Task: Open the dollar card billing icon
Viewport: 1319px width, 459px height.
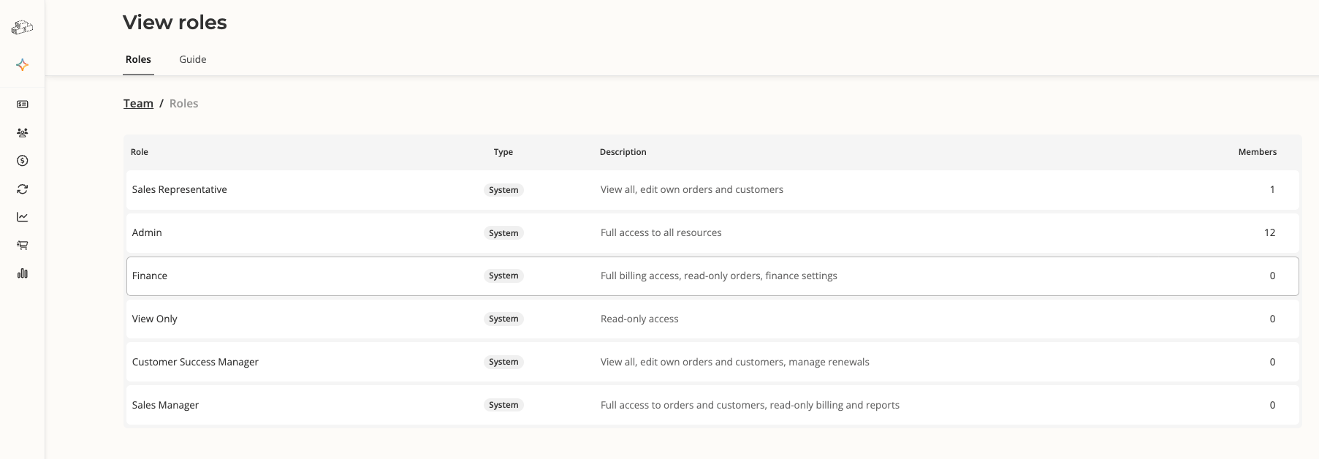Action: click(x=22, y=105)
